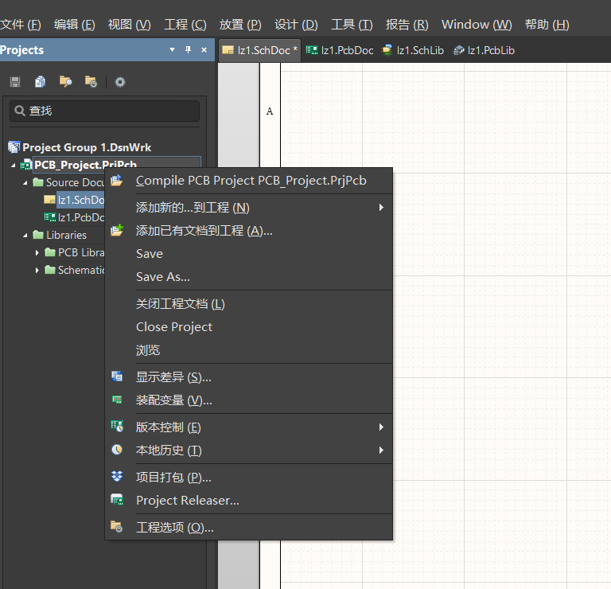Click the 显示差异 icon
This screenshot has height=589, width=611.
coord(117,376)
